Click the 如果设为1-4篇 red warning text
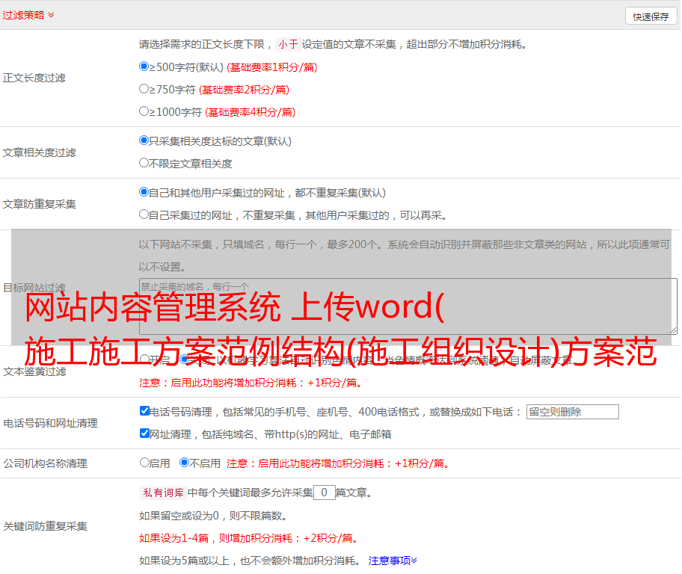682x574 pixels. (x=250, y=538)
